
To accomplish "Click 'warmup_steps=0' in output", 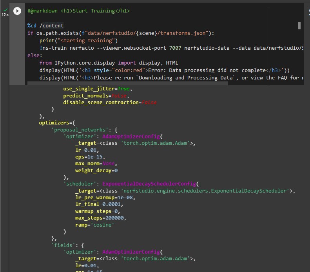I will pos(98,211).
